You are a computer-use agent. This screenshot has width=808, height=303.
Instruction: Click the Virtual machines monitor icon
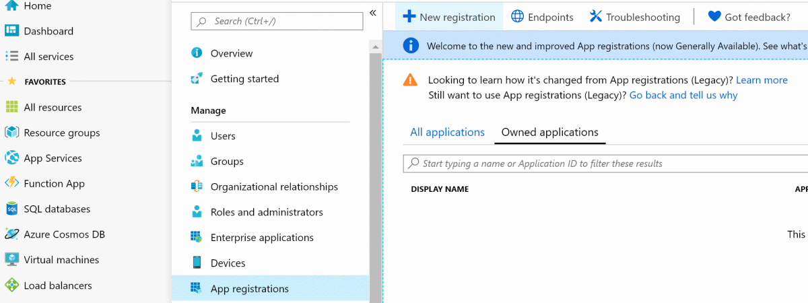click(x=11, y=260)
